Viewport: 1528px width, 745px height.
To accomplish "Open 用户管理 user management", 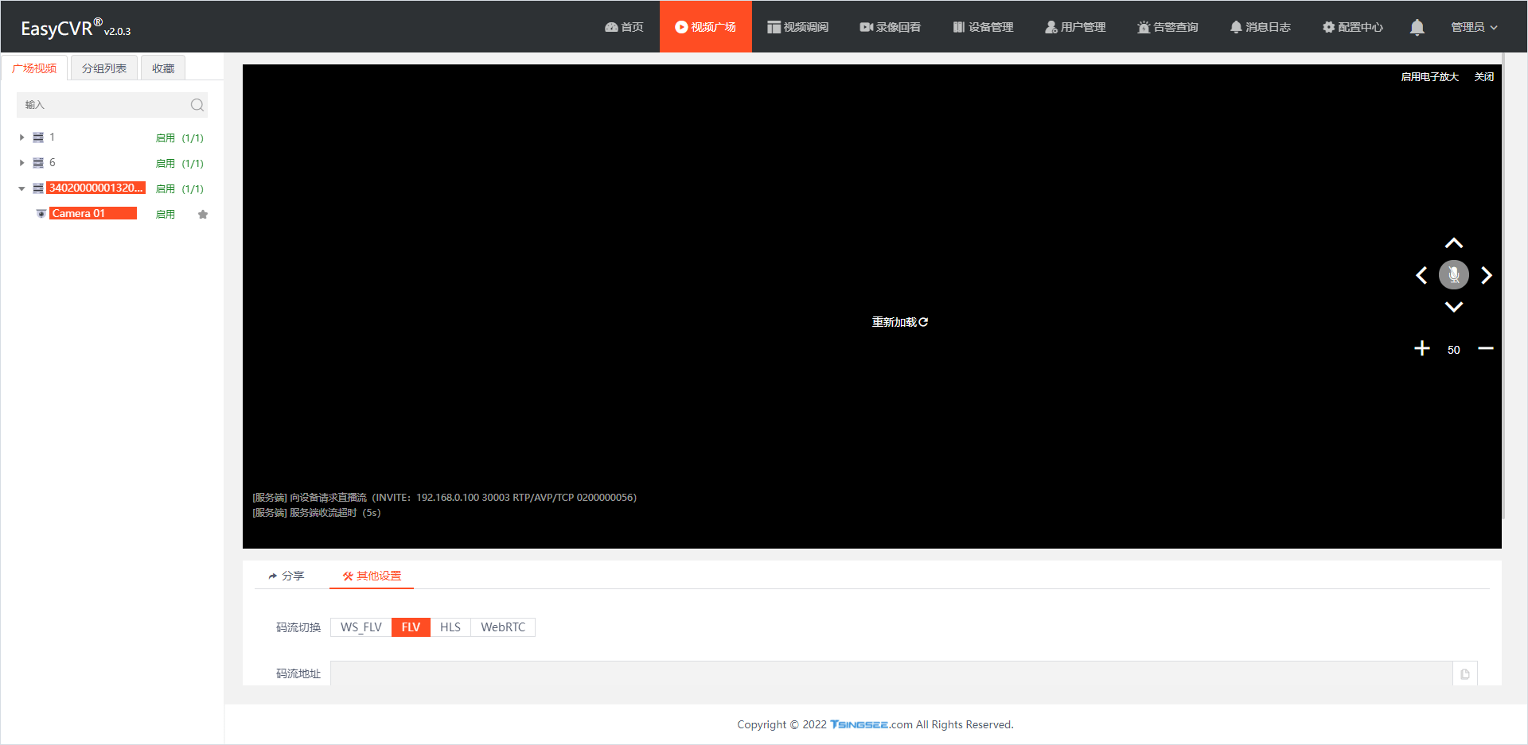I will click(1075, 27).
